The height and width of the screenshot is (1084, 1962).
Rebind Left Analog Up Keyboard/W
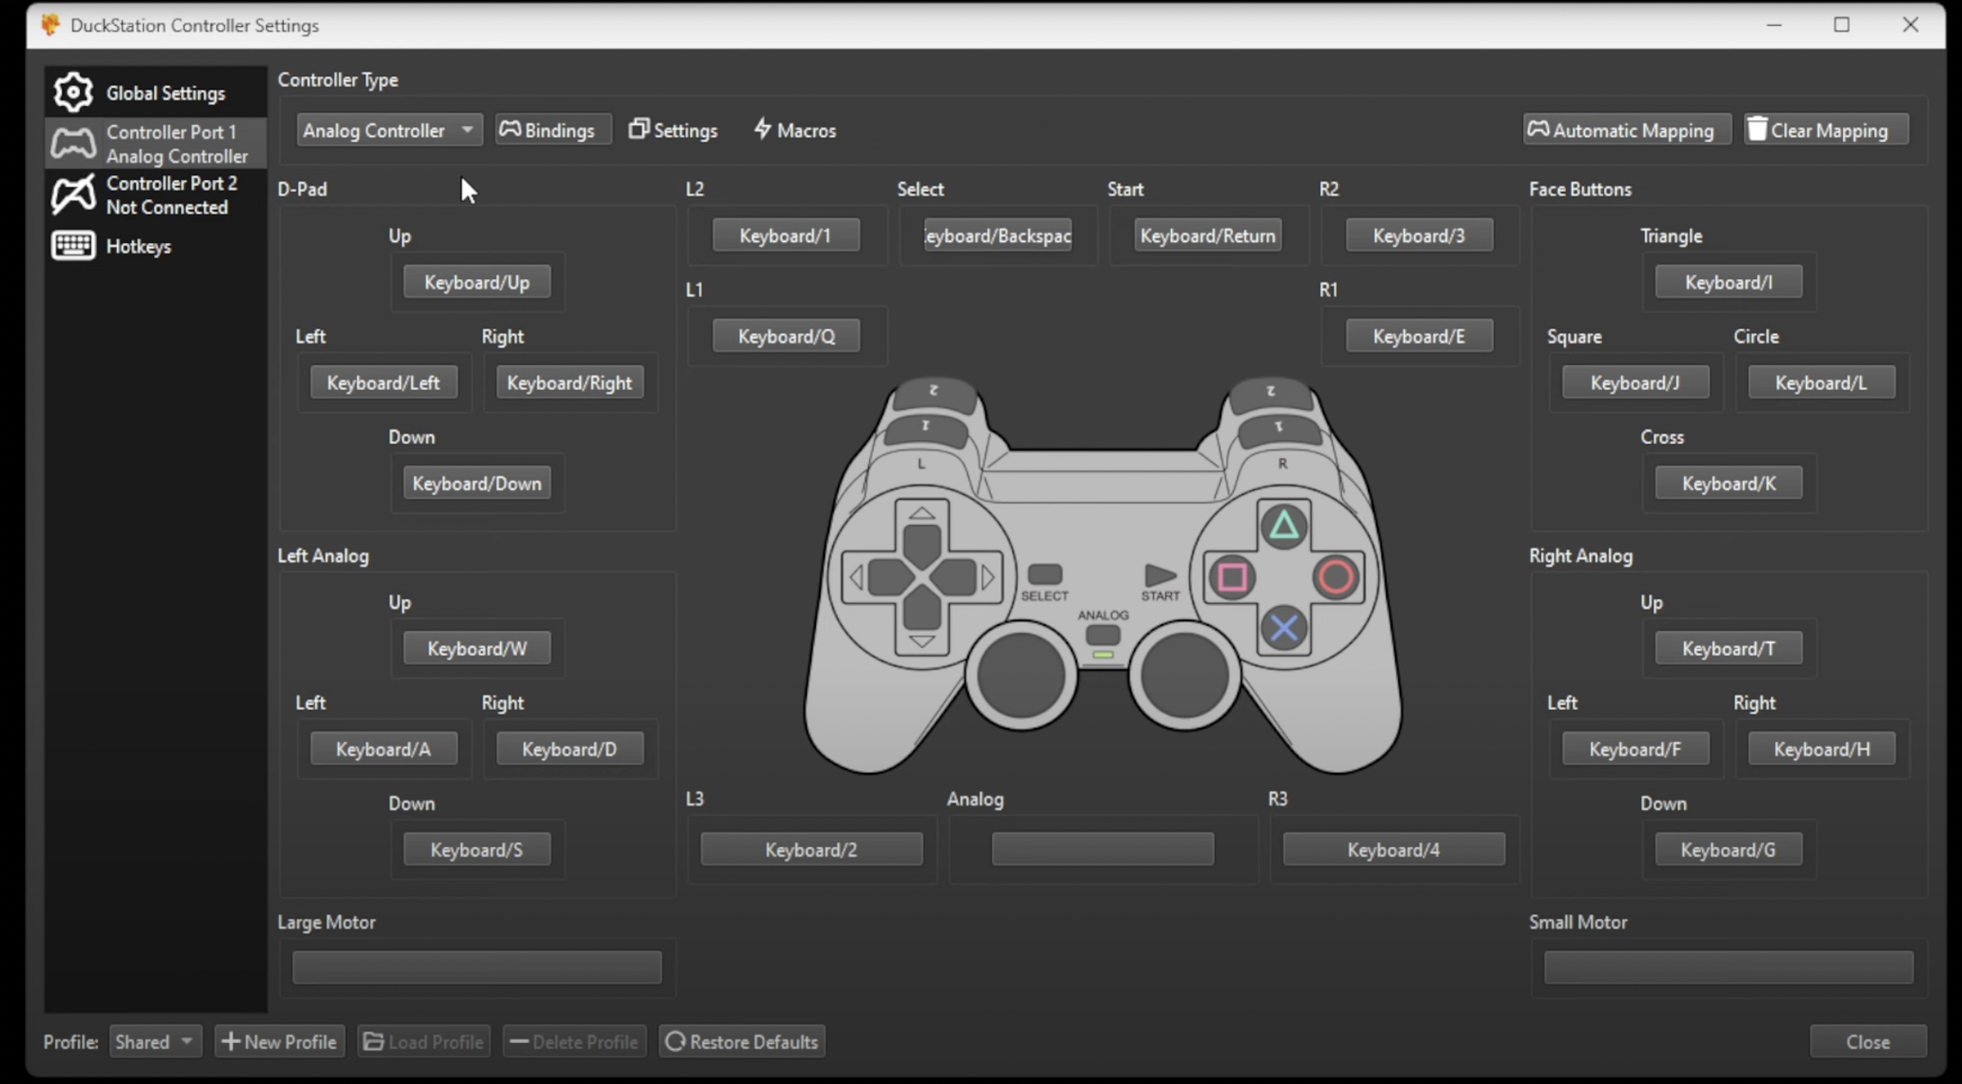tap(477, 648)
